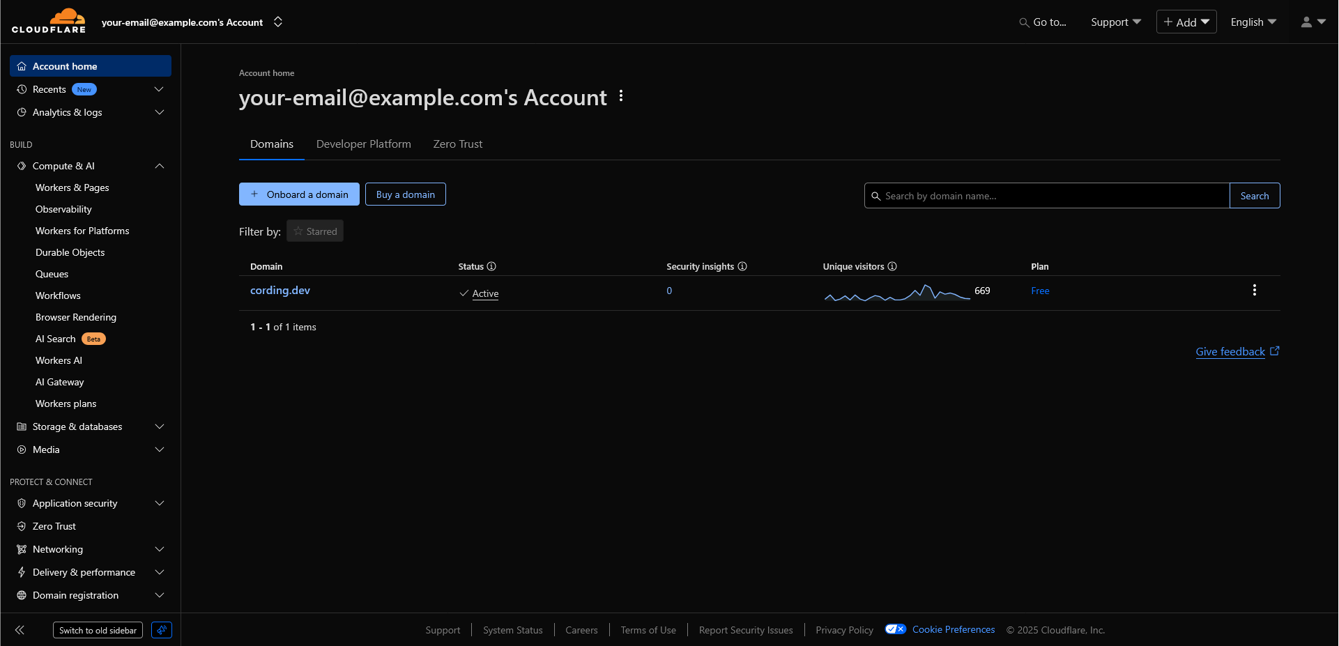Click Onboard a domain button
1339x646 pixels.
tap(299, 194)
